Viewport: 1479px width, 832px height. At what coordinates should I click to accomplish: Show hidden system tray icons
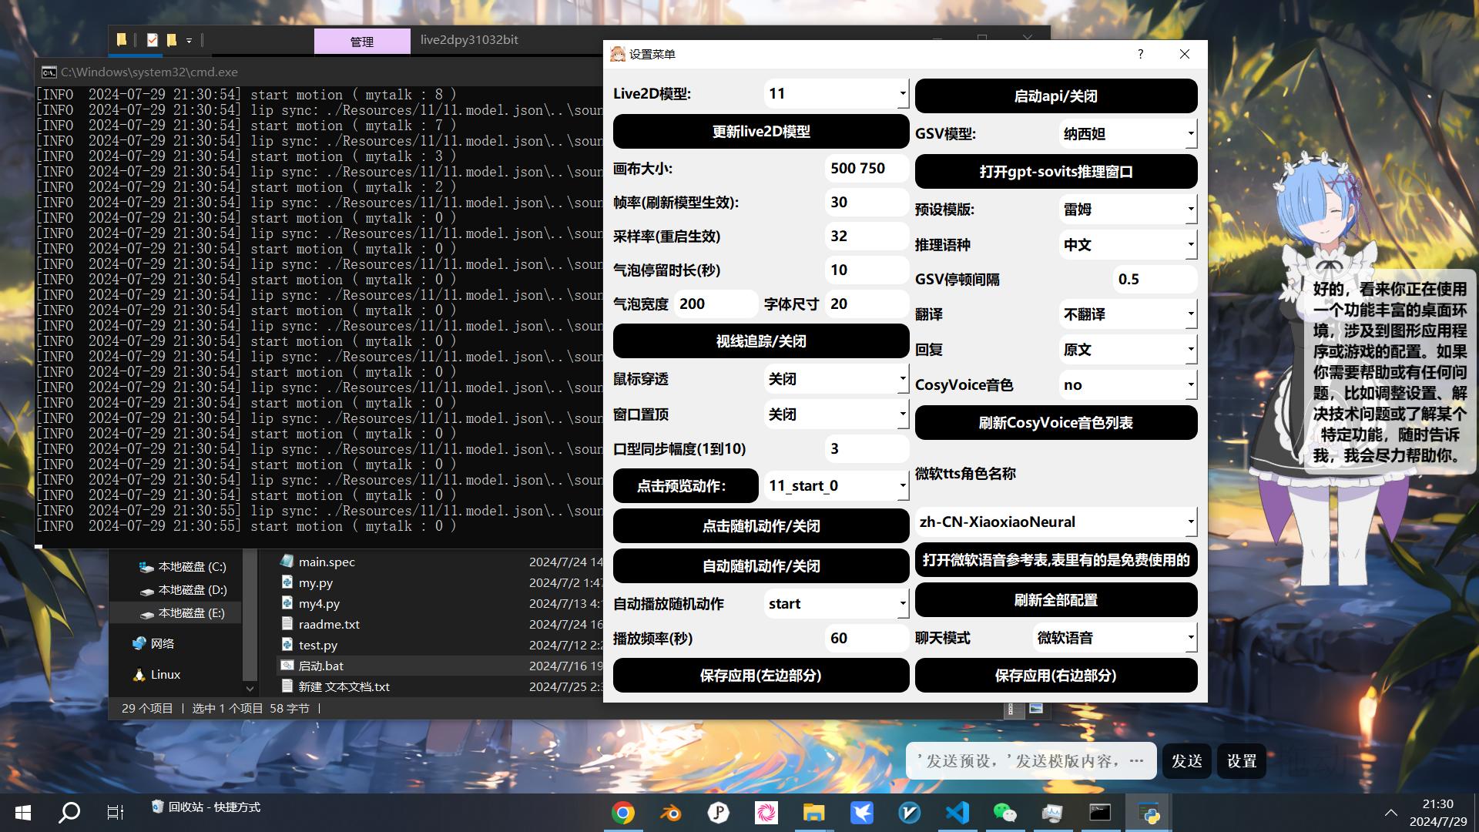coord(1390,813)
